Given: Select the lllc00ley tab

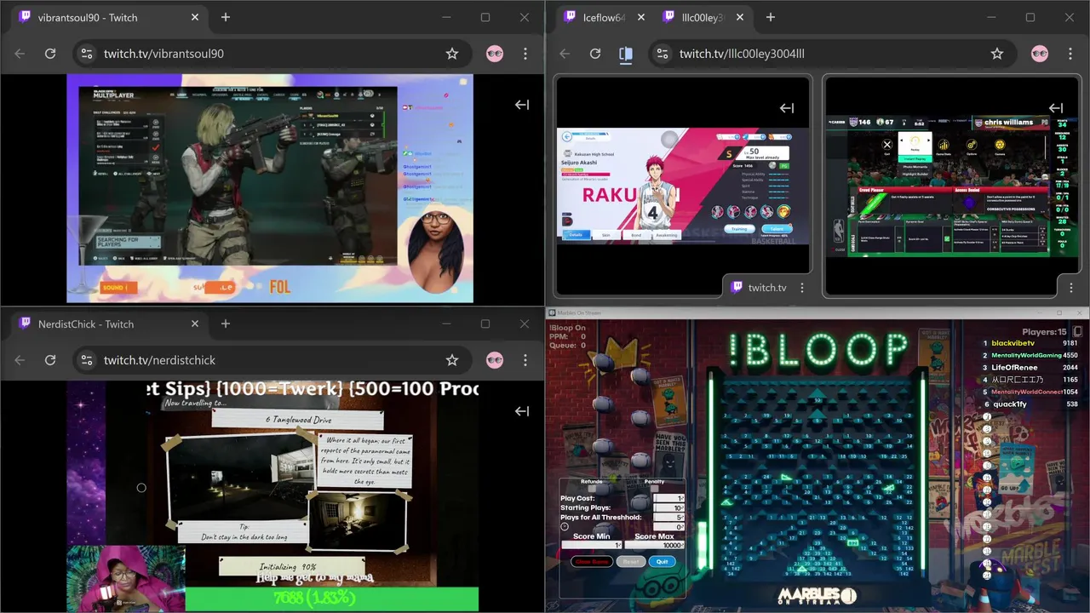Looking at the screenshot, I should (x=703, y=17).
